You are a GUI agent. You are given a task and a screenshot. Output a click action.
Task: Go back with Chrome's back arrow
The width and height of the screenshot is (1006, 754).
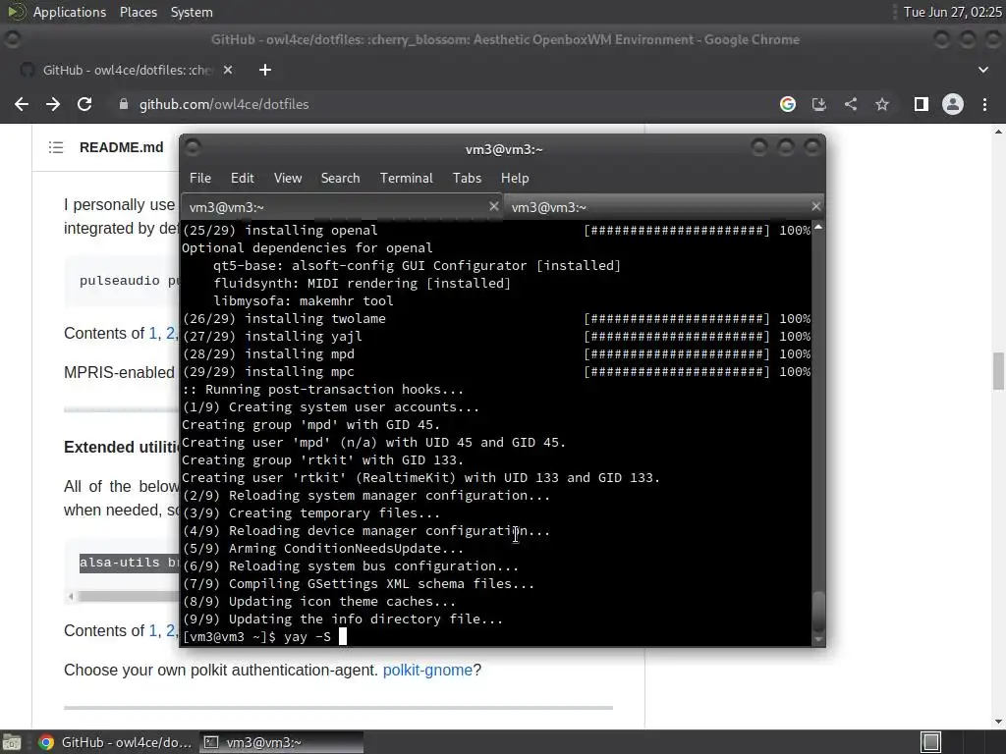coord(22,104)
